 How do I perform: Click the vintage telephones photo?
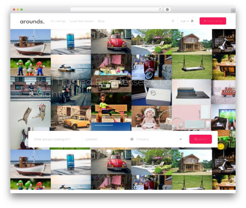[111, 84]
